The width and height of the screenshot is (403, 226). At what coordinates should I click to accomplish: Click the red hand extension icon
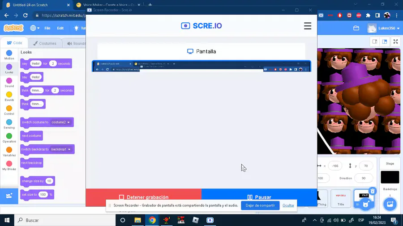coord(340,15)
